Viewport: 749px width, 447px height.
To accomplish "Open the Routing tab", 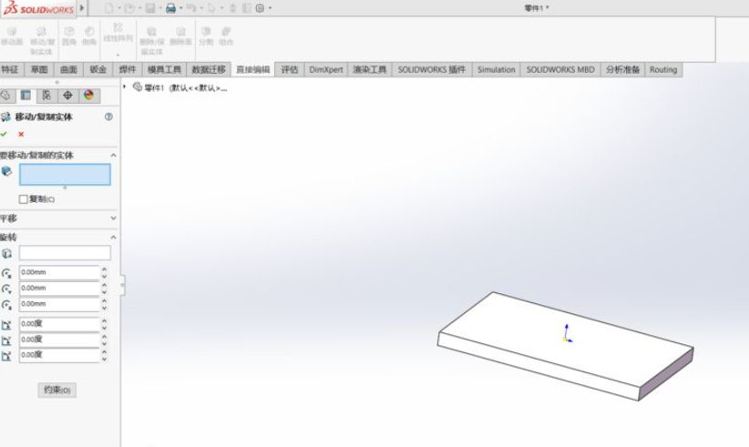I will point(663,70).
